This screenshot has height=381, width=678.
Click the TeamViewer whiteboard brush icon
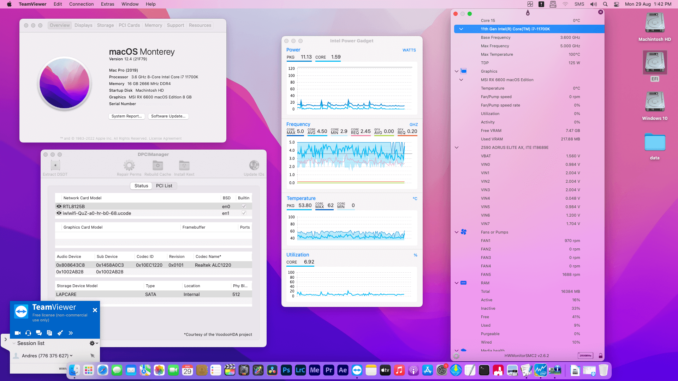tap(60, 333)
